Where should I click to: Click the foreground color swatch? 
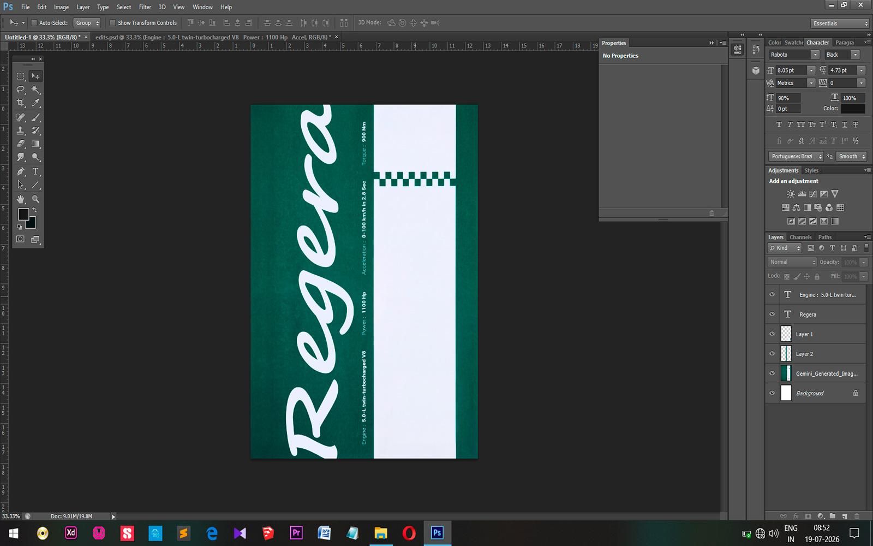click(x=23, y=214)
